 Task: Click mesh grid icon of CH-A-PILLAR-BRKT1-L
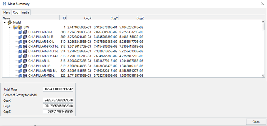[x=25, y=46]
